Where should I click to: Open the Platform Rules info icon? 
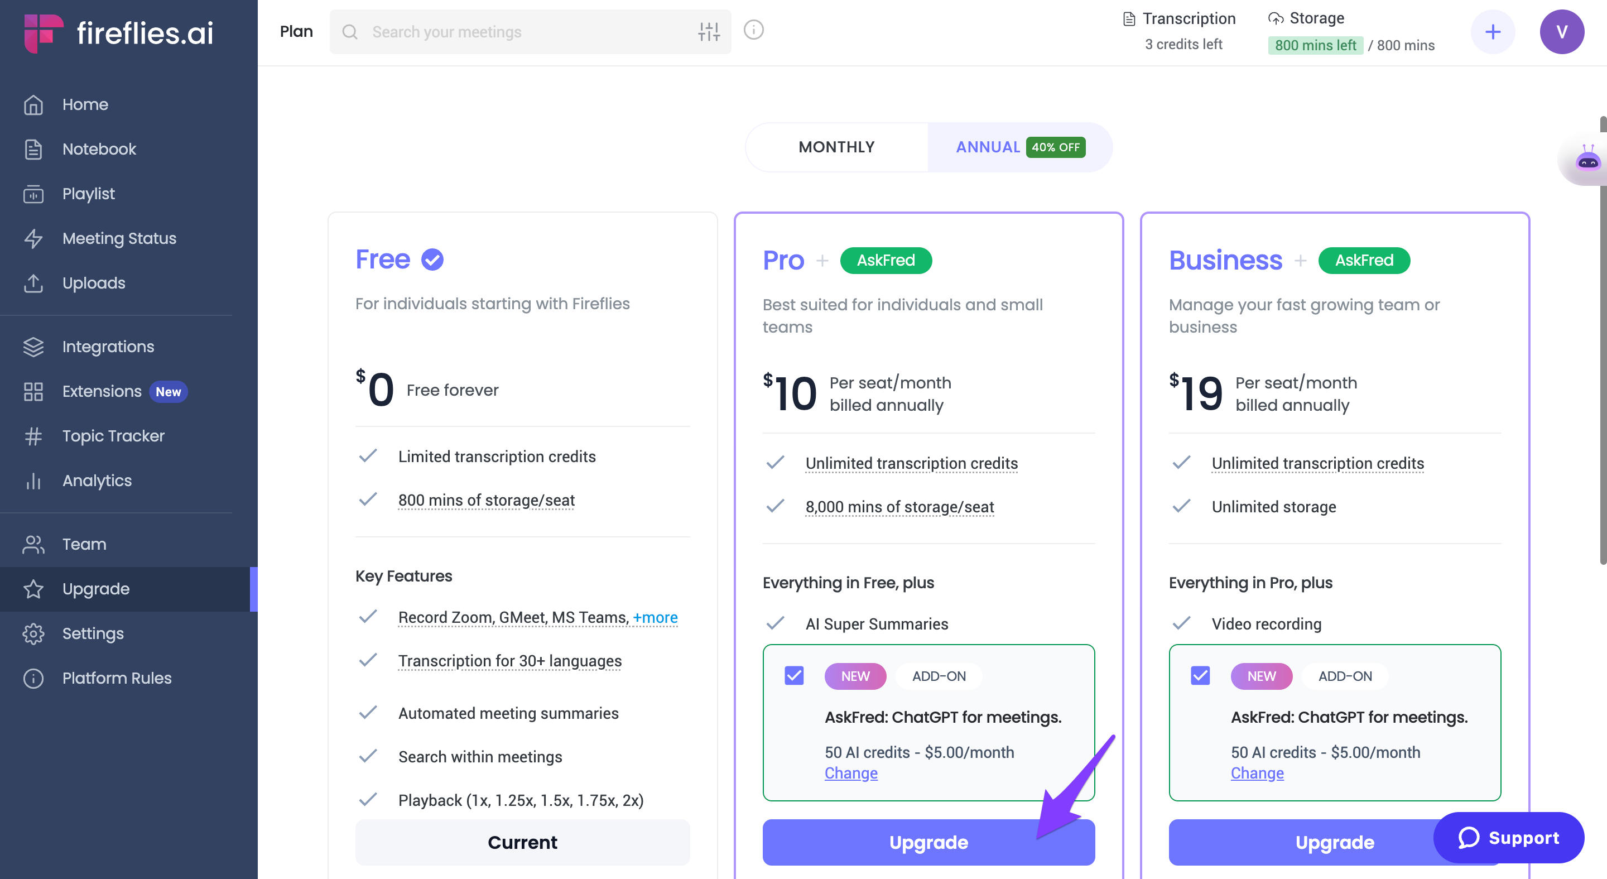tap(33, 678)
